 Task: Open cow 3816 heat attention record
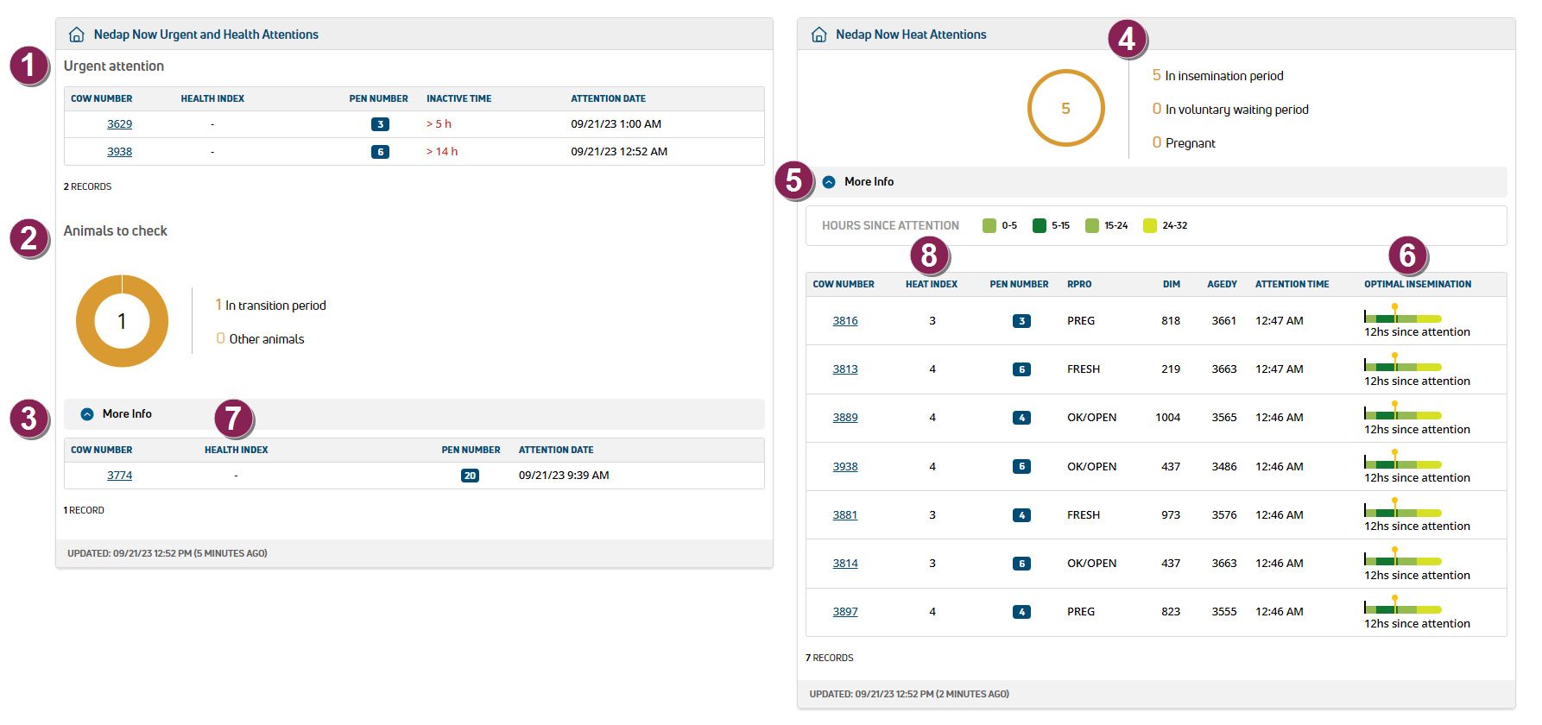pyautogui.click(x=845, y=321)
